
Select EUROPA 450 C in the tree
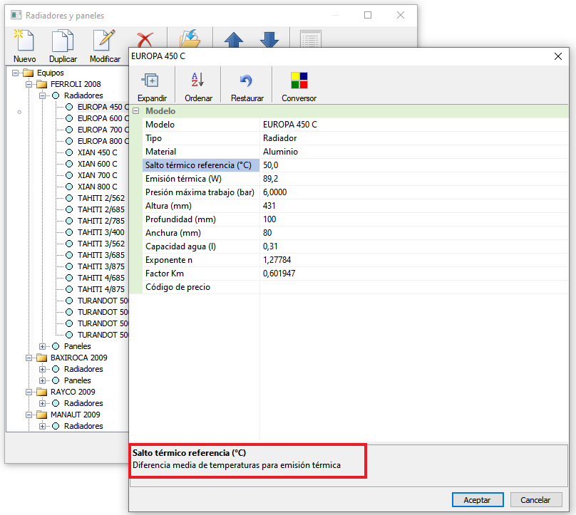[103, 107]
